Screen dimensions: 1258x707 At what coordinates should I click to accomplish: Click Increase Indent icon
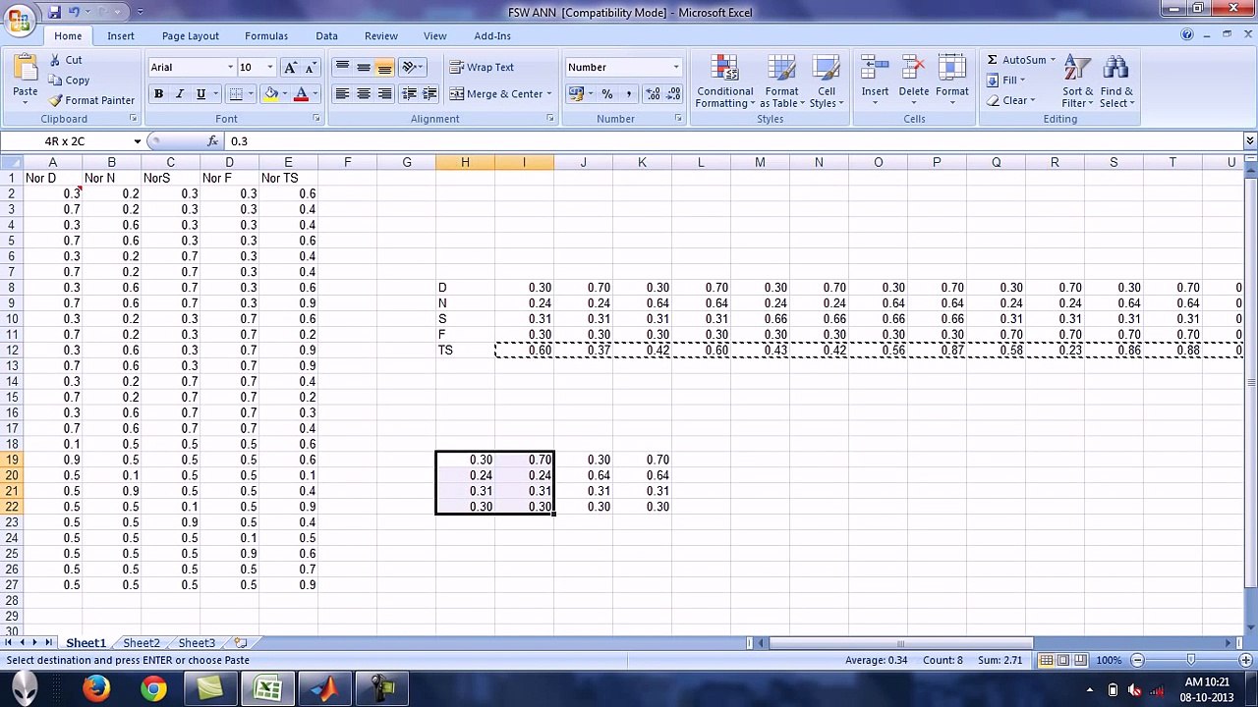(431, 94)
